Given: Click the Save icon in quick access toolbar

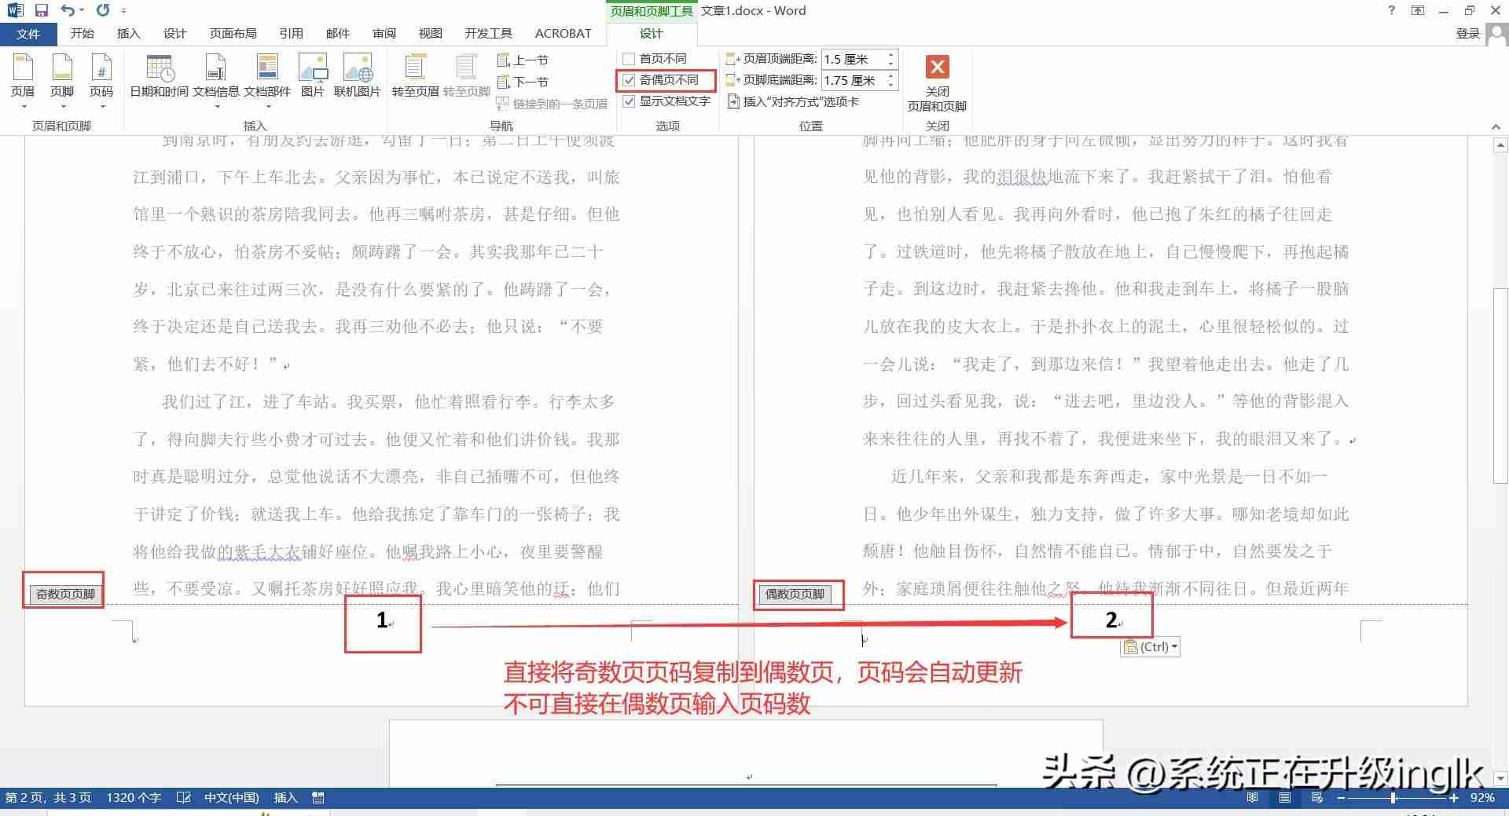Looking at the screenshot, I should [x=42, y=10].
